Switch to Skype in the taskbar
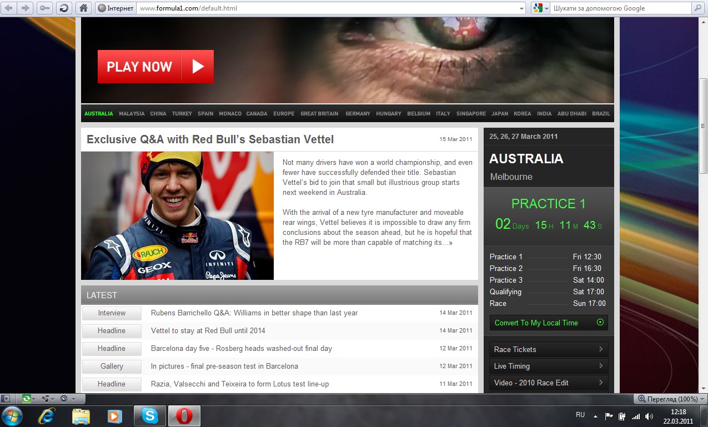The width and height of the screenshot is (708, 427). 150,416
